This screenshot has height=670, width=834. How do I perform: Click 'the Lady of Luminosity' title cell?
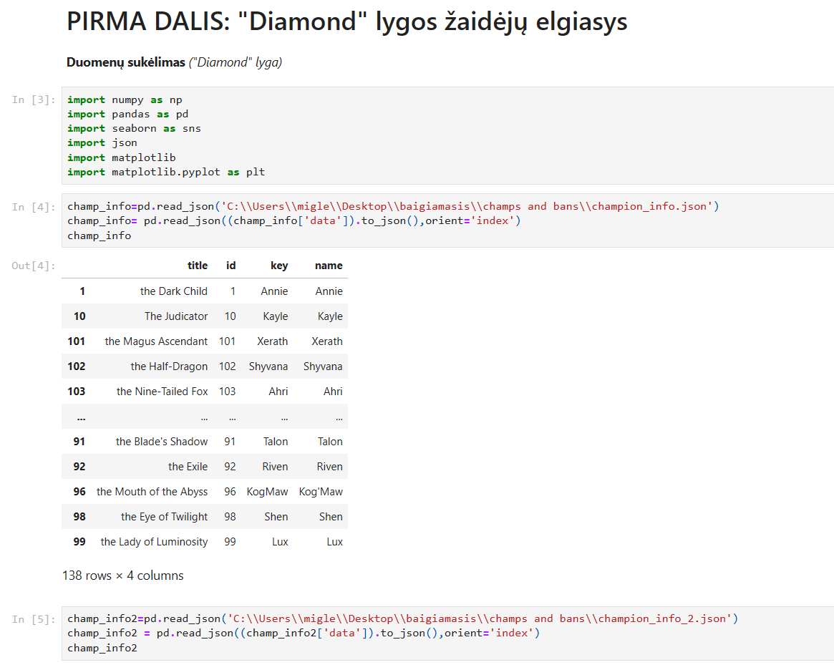(154, 542)
